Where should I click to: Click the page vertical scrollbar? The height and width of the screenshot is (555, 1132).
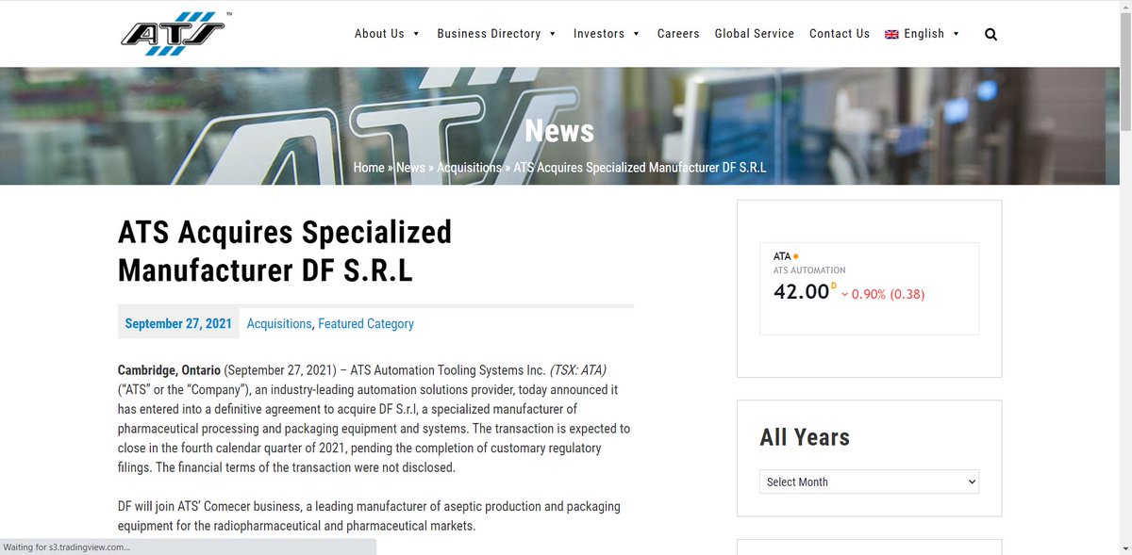coord(1124,70)
